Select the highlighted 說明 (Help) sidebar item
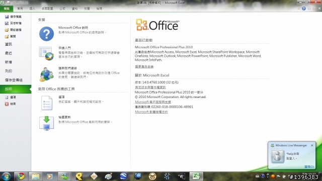This screenshot has width=322, height=181. 16,89
